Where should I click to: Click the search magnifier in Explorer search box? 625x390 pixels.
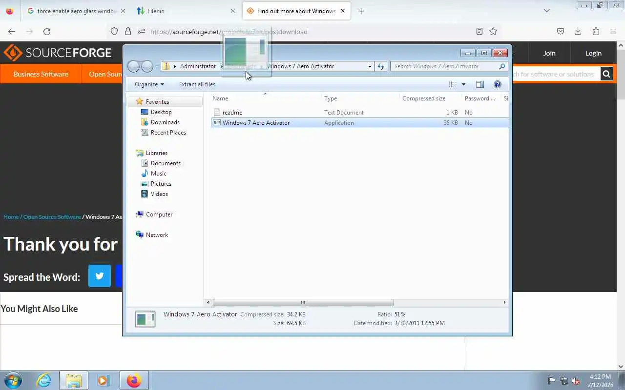coord(502,66)
